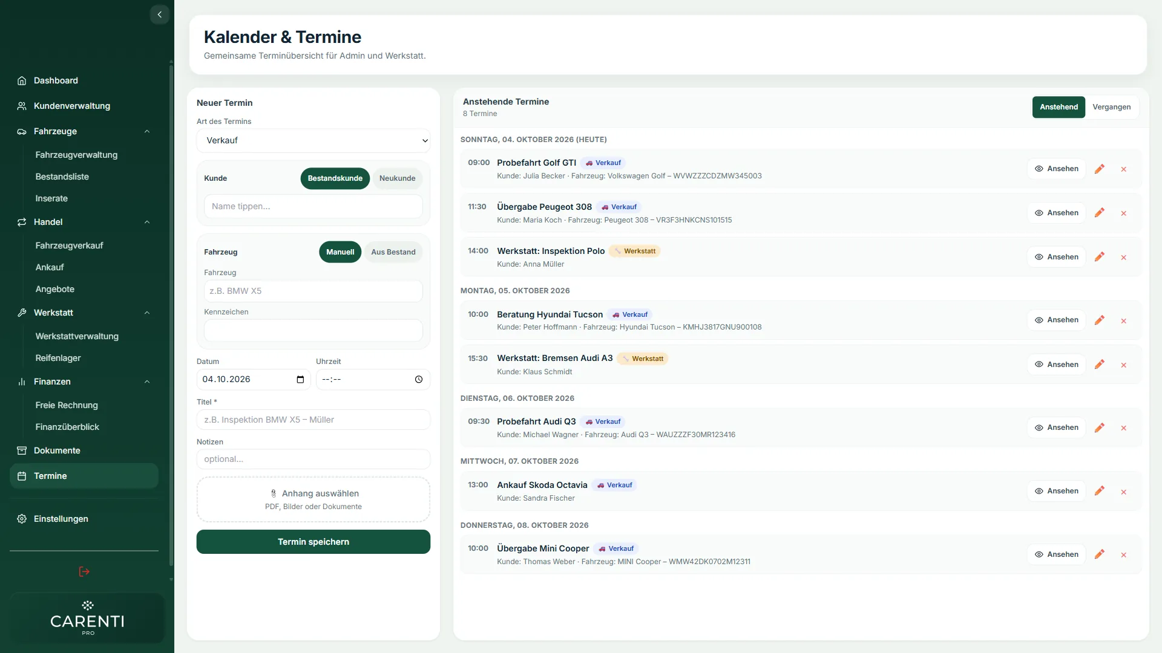Select Bestandskunde customer type

(x=335, y=178)
